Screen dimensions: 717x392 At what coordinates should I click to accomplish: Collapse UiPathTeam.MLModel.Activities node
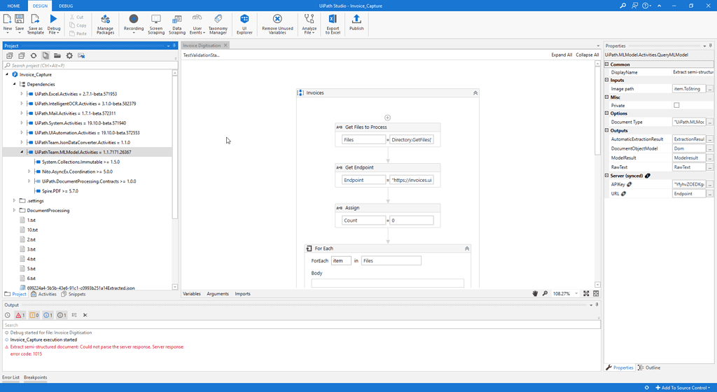[22, 152]
